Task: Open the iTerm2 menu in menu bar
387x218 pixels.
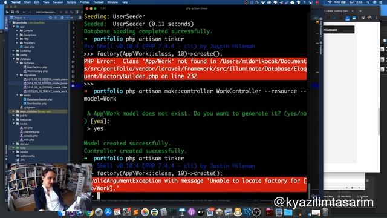Action: click(15, 2)
